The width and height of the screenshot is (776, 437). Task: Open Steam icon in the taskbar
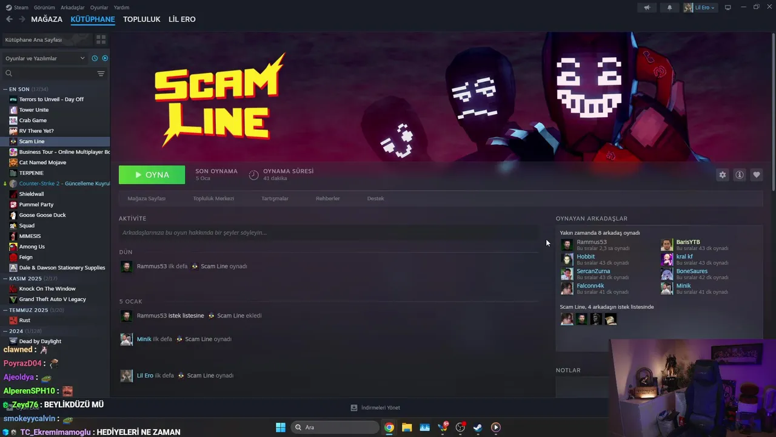point(478,427)
